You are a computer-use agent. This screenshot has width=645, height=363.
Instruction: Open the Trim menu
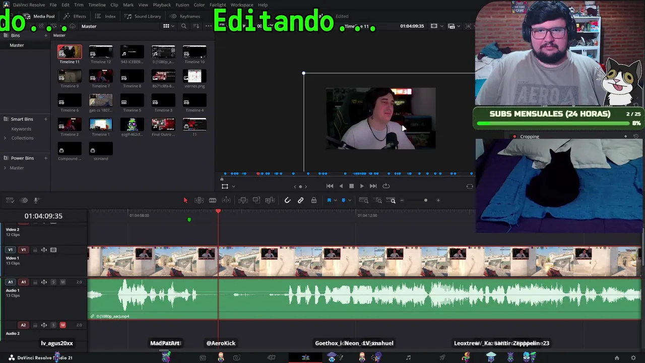[x=79, y=5]
